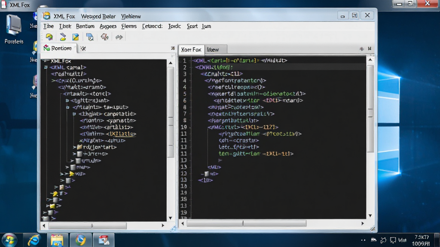The width and height of the screenshot is (440, 247).
Task: Select the Porefevs desktop computer icon
Action: click(14, 30)
